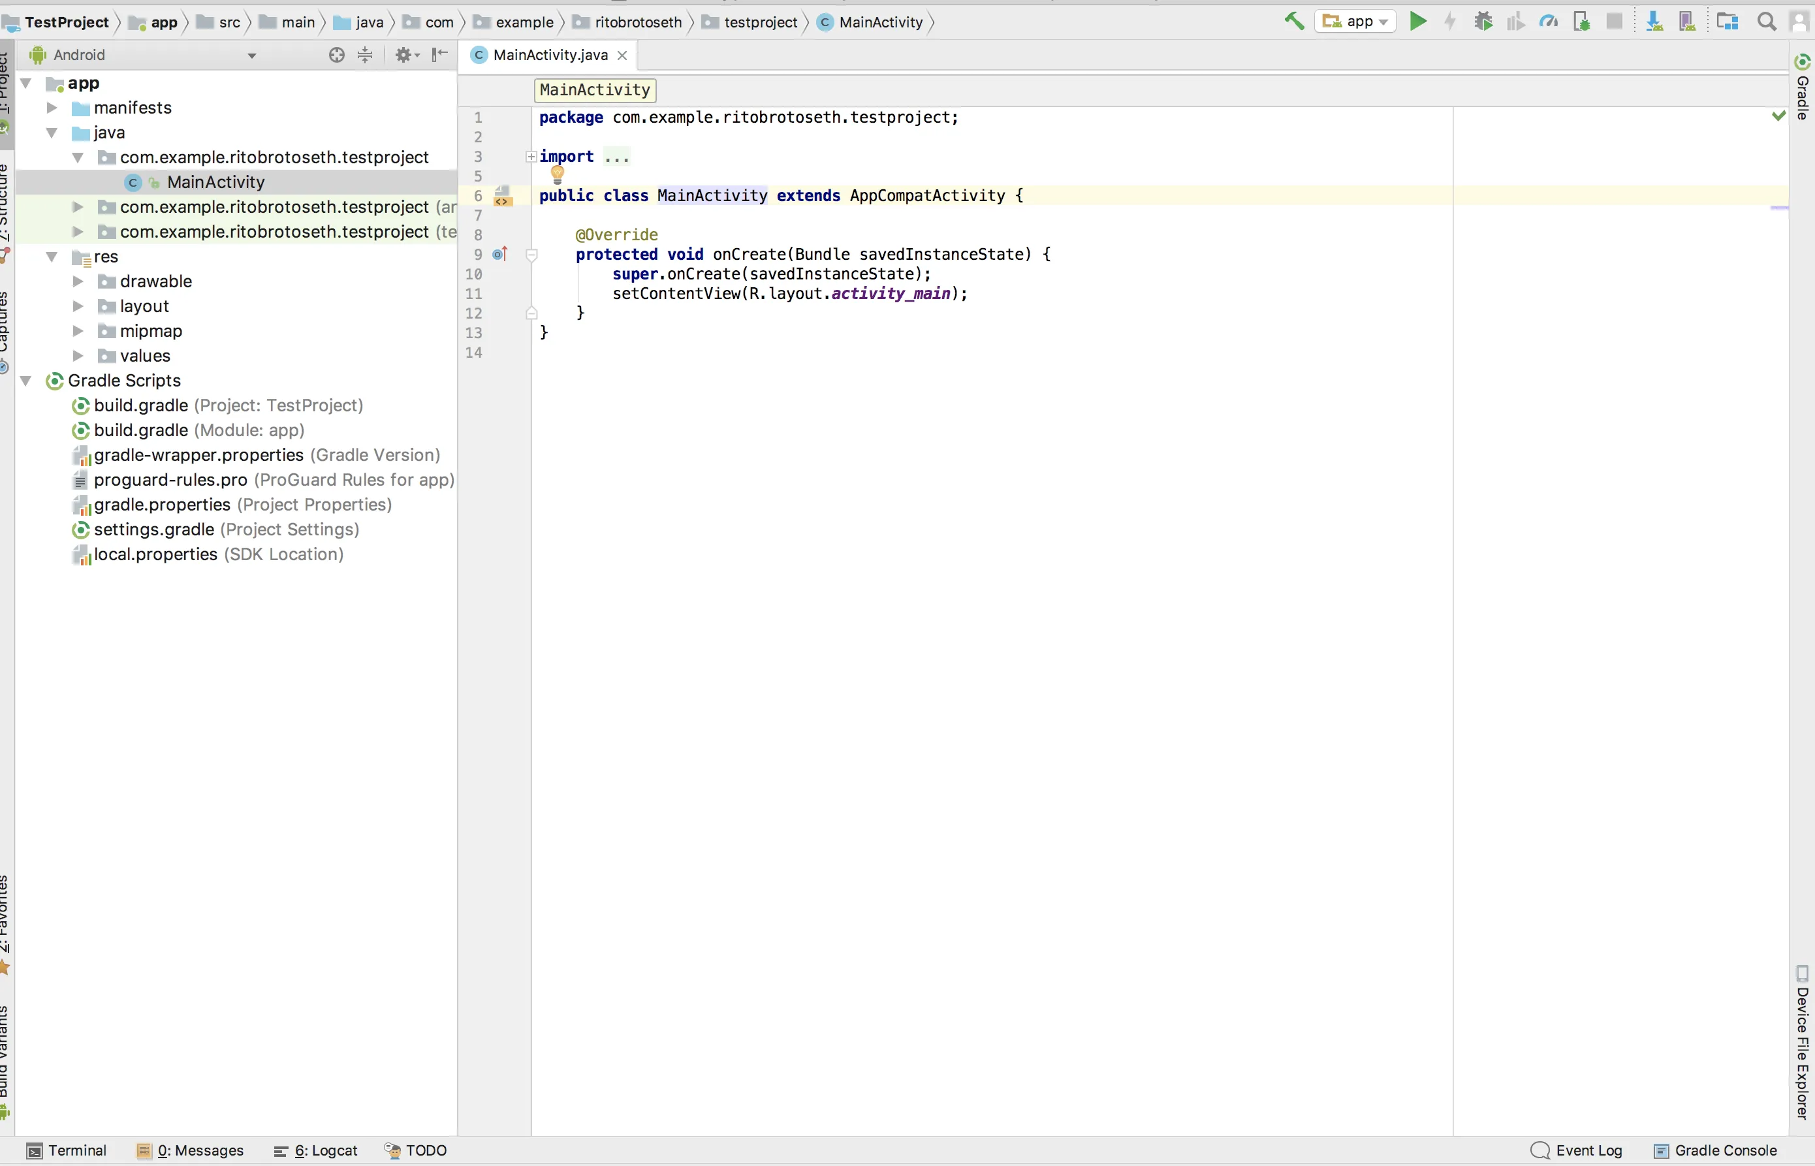
Task: Click scroll-from-source target icon in Project panel
Action: point(336,55)
